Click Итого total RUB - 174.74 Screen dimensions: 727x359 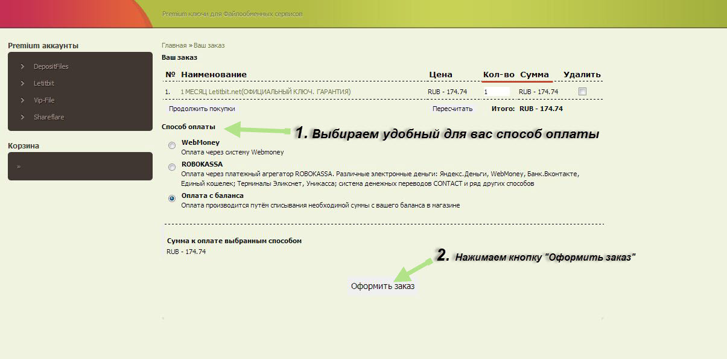[x=541, y=109]
